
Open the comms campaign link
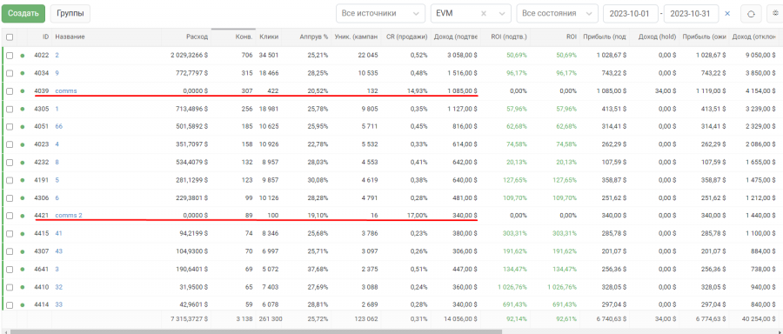66,90
